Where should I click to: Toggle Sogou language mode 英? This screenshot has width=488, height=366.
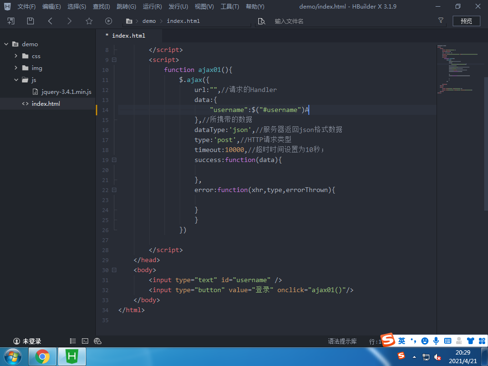(402, 341)
